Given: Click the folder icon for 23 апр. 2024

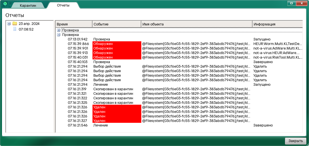Looking at the screenshot, I should tap(15, 24).
